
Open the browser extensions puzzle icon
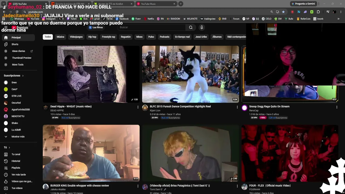[318, 12]
